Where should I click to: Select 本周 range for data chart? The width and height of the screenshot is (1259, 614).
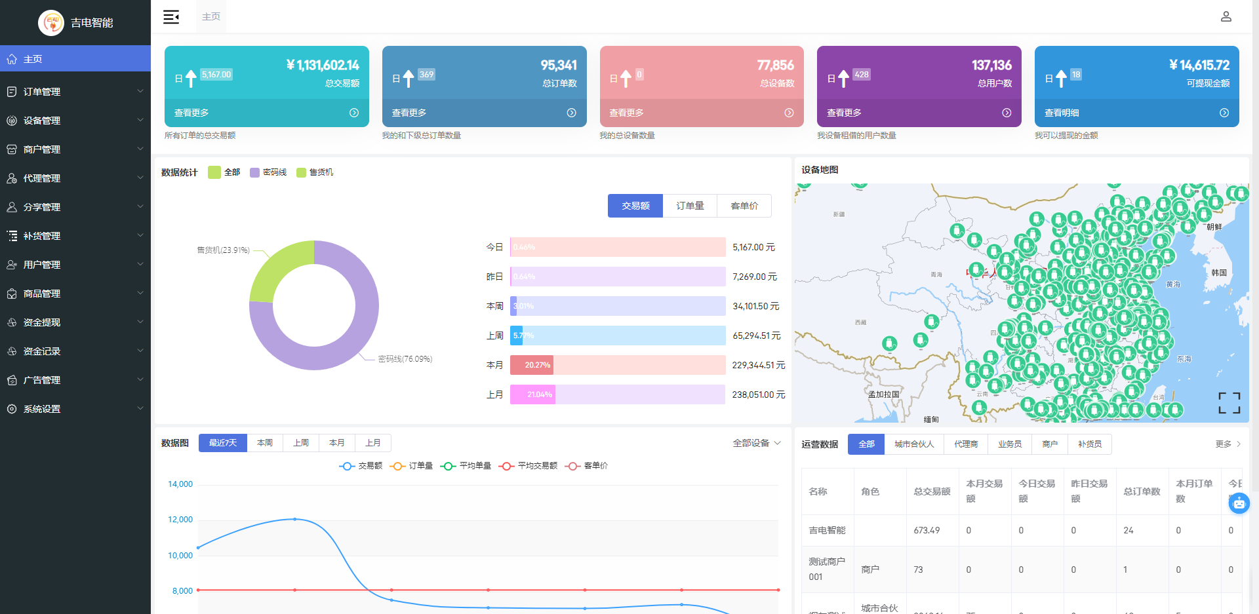(x=265, y=443)
